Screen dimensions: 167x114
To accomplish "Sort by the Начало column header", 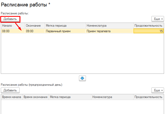I will (13, 26).
